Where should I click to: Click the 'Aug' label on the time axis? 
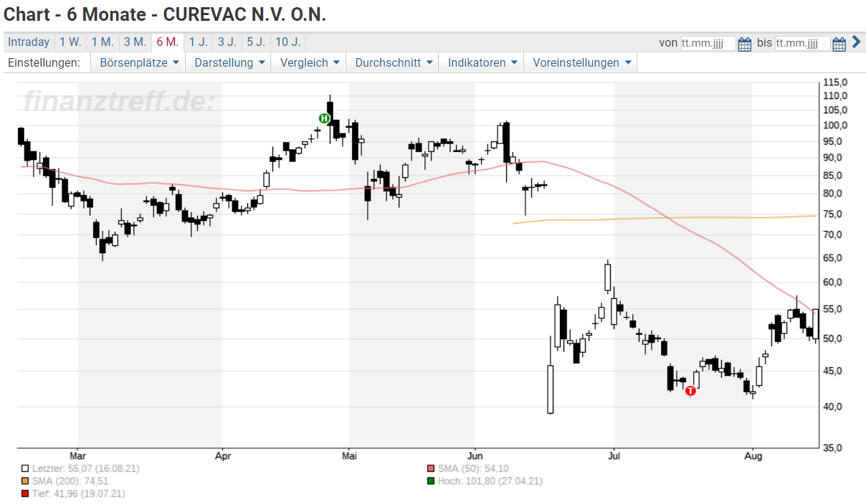pos(752,456)
